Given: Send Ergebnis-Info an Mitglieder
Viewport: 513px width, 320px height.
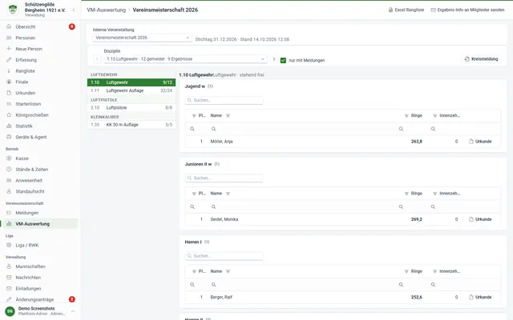Looking at the screenshot, I should 467,10.
